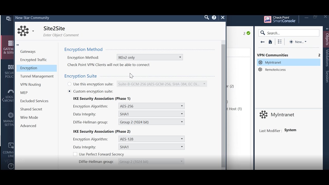Open Manage & Settings gear in the sidebar
Viewport: 329px width, 185px height.
[9, 119]
